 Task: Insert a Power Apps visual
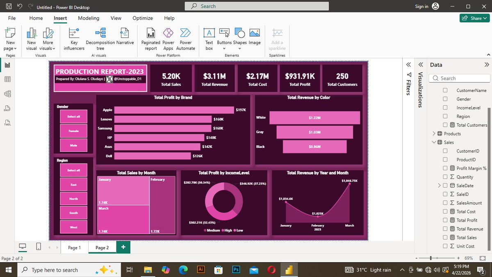pos(168,39)
